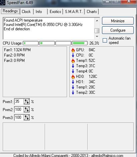This screenshot has width=137, height=157.
Task: Click the Temp4 blue down-arrow icon
Action: point(73,71)
